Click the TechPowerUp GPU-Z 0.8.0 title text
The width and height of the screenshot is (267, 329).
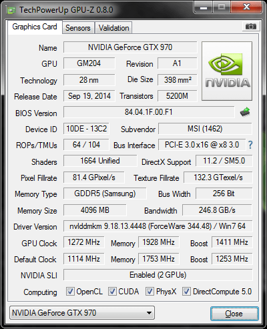click(x=66, y=10)
